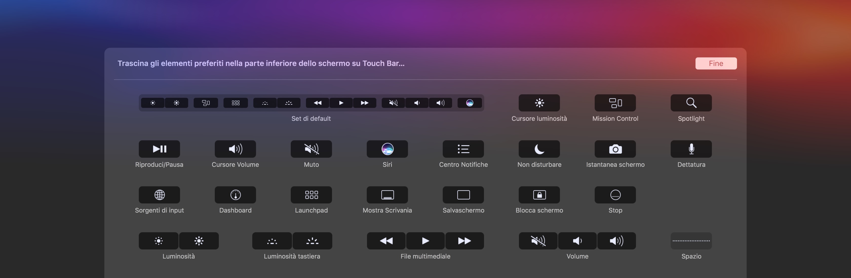This screenshot has width=851, height=278.
Task: Select the Cursore Volume item
Action: 235,149
